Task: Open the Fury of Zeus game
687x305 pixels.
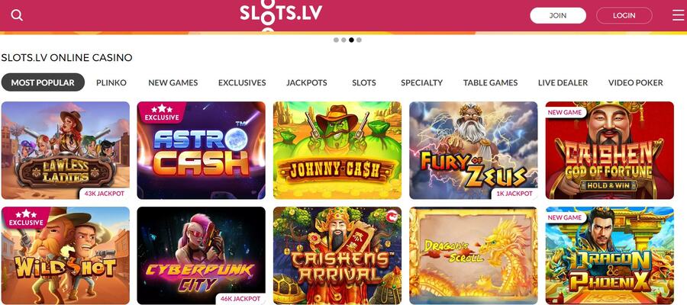Action: [x=473, y=150]
